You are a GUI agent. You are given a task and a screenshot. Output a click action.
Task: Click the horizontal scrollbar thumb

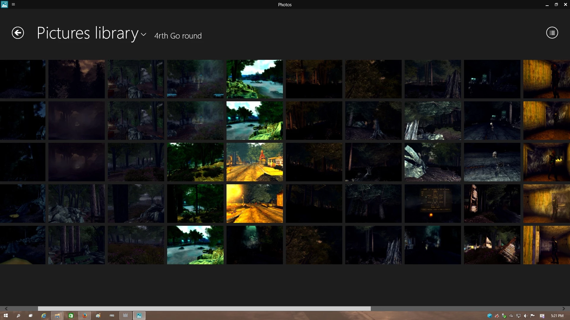point(204,308)
